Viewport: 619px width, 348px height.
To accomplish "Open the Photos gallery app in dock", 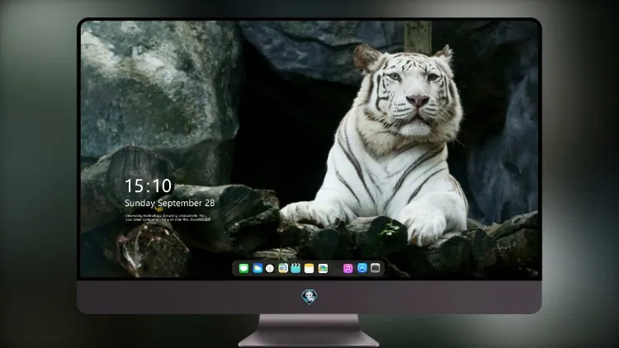I will click(x=323, y=268).
